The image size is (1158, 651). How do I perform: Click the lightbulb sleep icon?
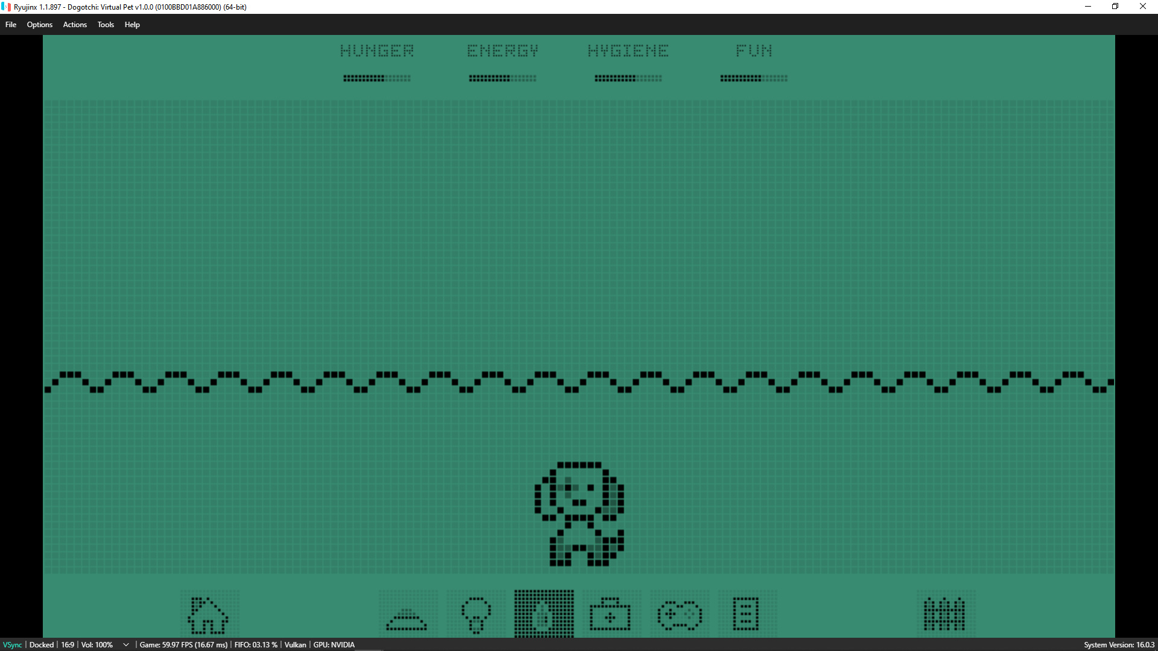pos(476,615)
